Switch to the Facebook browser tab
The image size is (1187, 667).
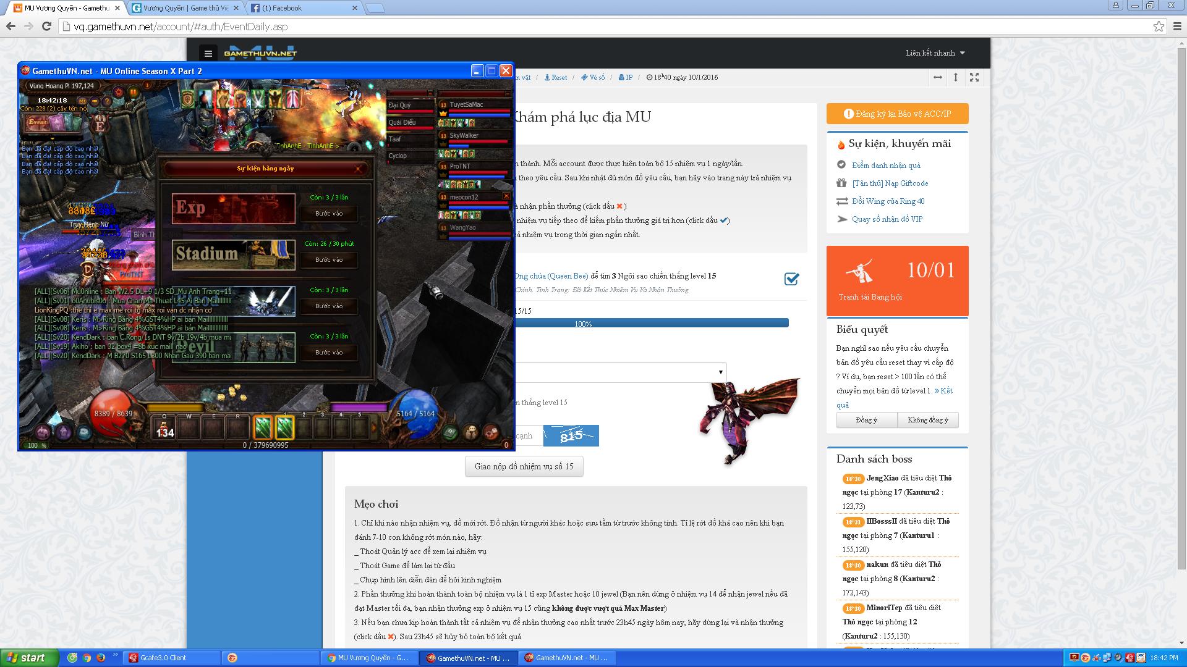point(304,8)
